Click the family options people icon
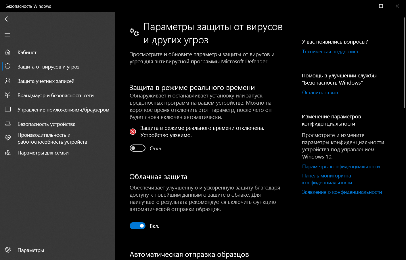 click(x=8, y=153)
